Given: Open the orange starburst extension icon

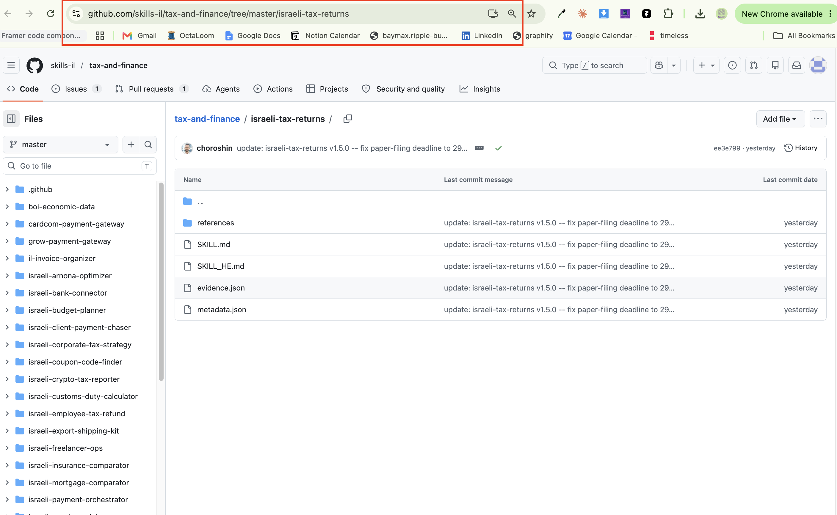Looking at the screenshot, I should click(582, 14).
